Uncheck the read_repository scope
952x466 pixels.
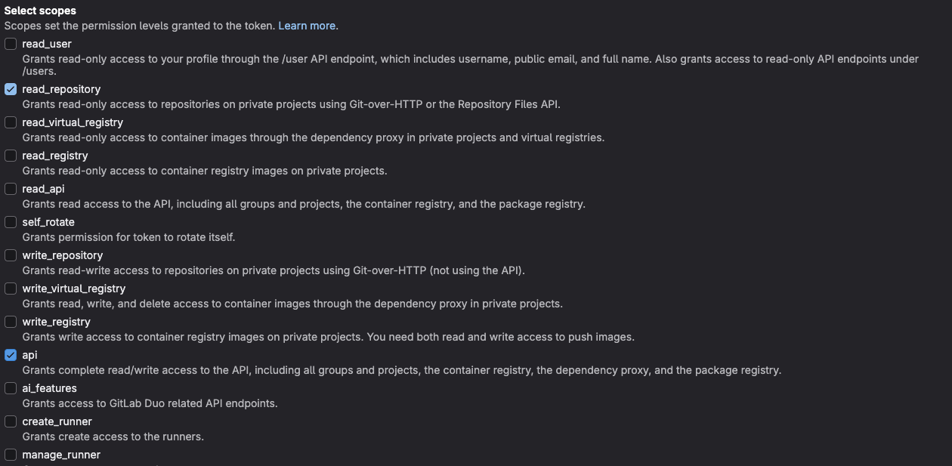[x=11, y=89]
